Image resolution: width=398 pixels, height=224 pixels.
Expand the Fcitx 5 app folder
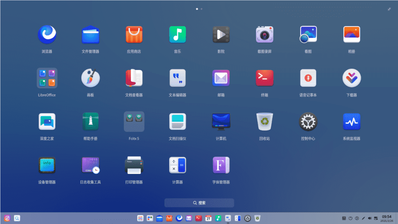click(134, 122)
